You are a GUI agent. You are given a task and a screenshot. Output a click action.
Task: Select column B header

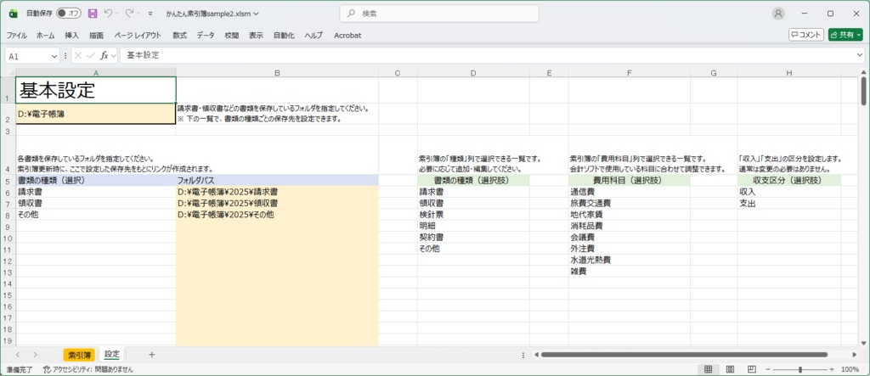point(277,73)
